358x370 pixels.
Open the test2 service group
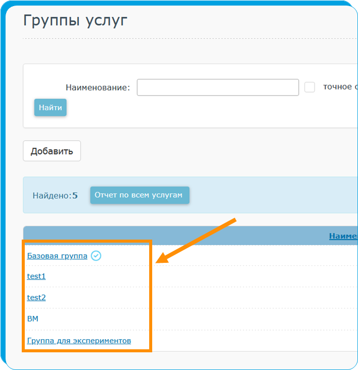pyautogui.click(x=36, y=298)
